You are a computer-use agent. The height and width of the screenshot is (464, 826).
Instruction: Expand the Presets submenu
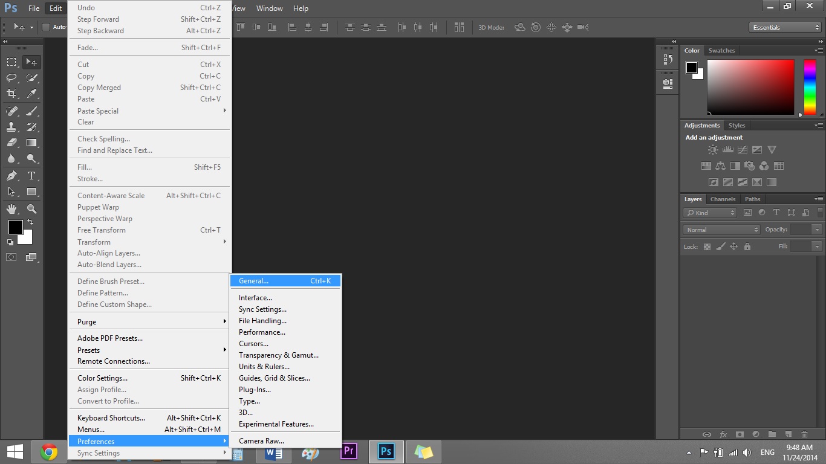[149, 350]
